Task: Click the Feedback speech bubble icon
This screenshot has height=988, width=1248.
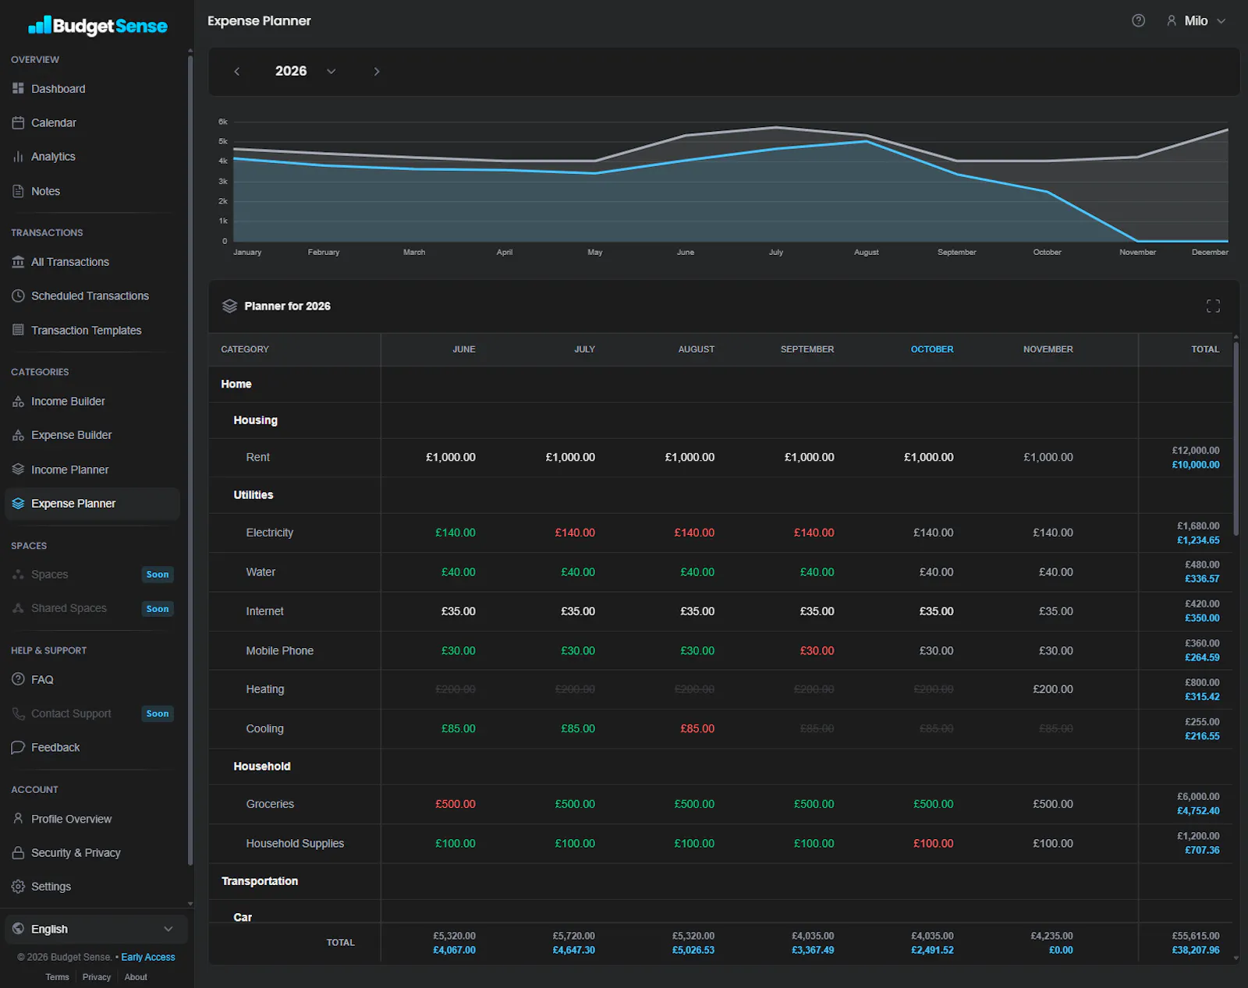Action: click(18, 747)
